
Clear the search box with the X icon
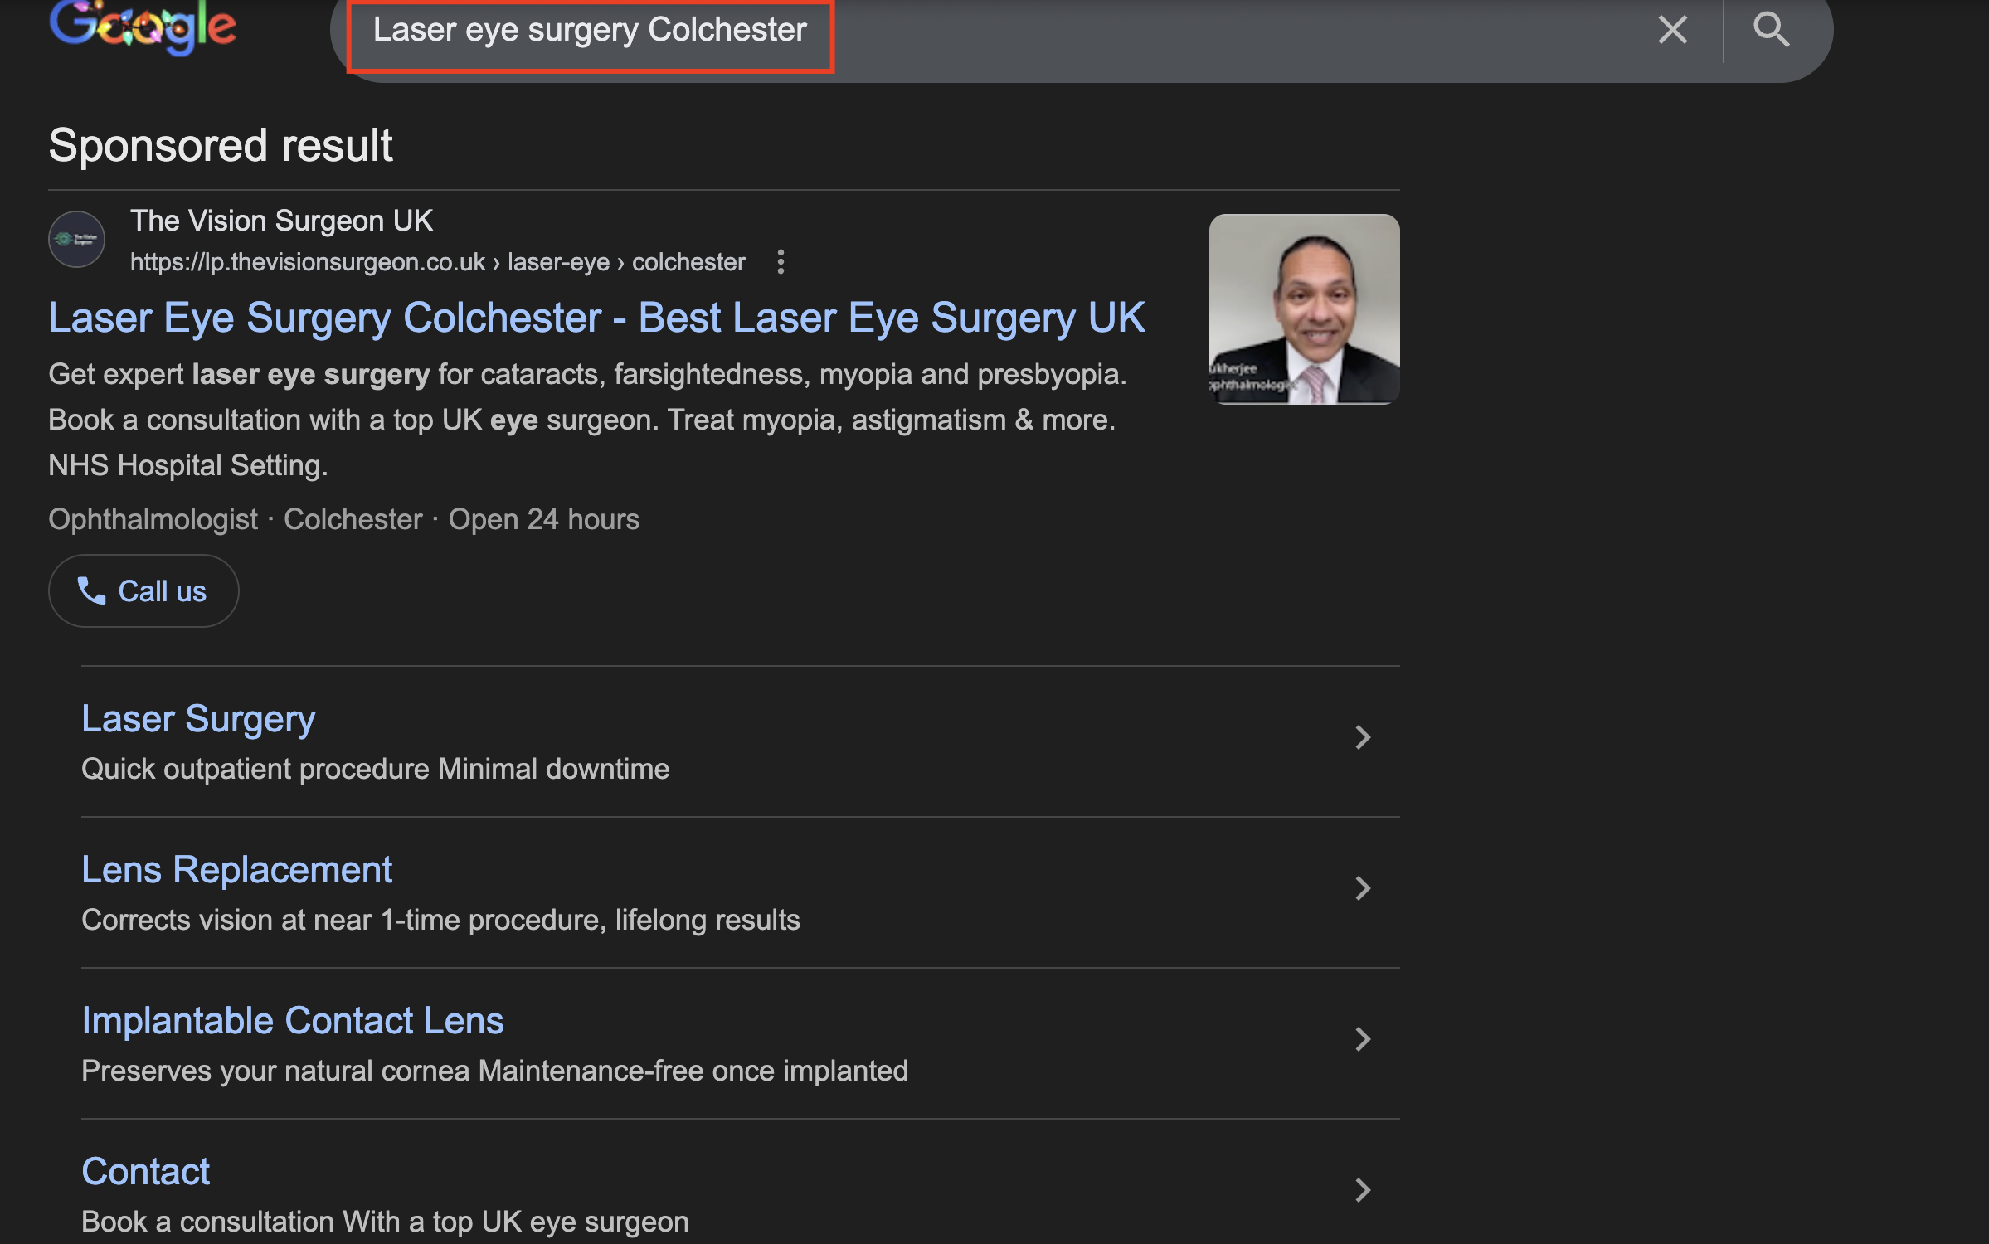point(1672,31)
